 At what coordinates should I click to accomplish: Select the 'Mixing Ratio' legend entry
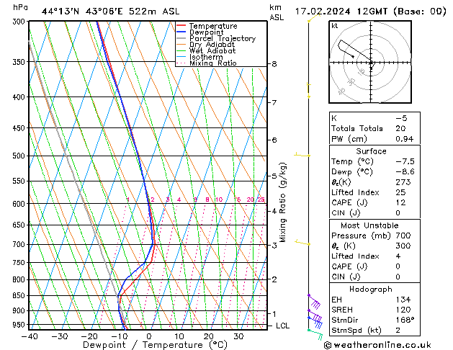[x=213, y=63]
